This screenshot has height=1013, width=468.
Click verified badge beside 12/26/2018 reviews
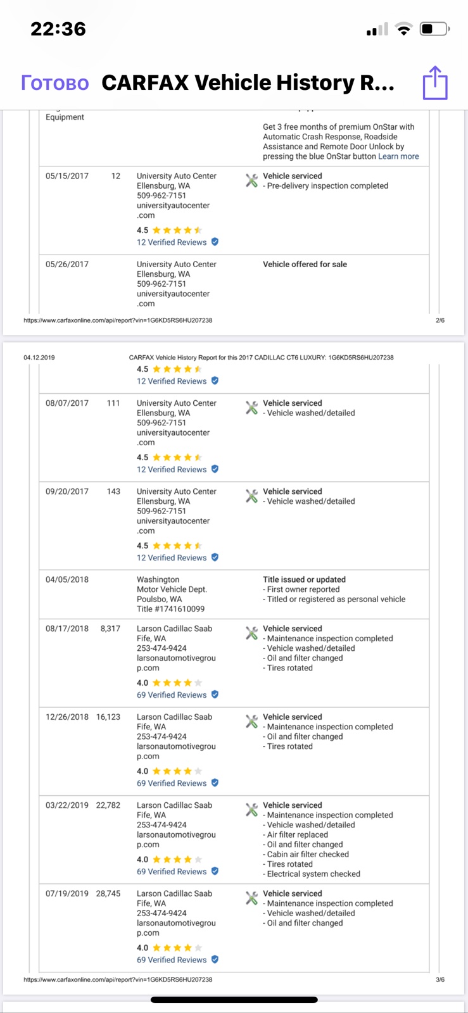pyautogui.click(x=215, y=783)
